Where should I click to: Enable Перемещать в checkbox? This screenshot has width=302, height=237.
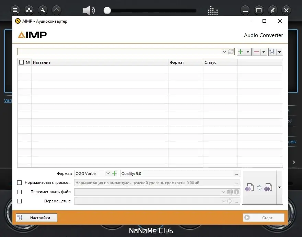[20, 201]
